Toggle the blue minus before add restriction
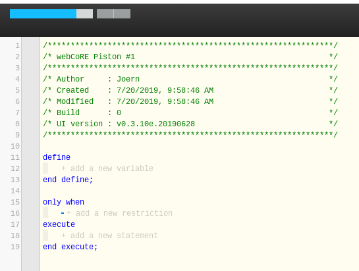359x271 pixels. 63,213
